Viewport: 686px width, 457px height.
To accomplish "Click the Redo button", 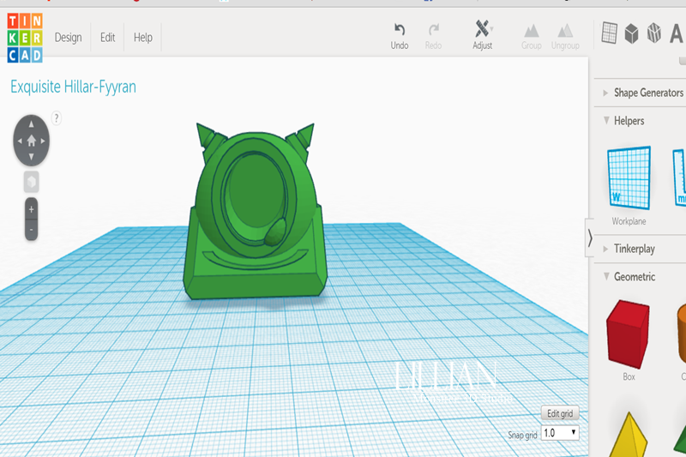I will coord(433,36).
